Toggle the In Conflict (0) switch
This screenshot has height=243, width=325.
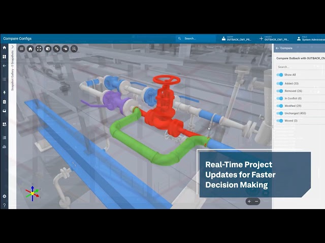(280, 98)
